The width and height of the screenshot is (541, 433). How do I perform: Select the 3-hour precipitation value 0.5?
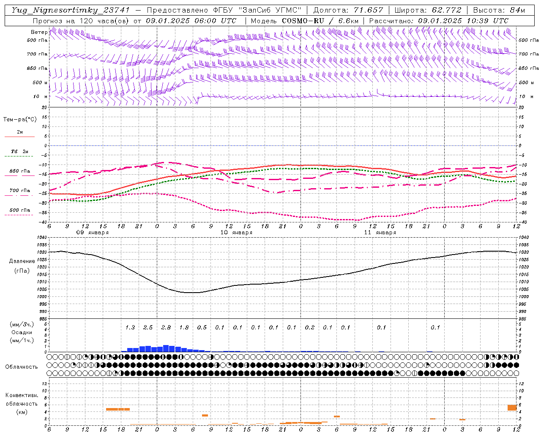pos(202,327)
